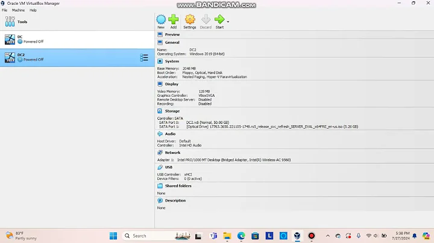Image resolution: width=434 pixels, height=243 pixels.
Task: Click the Network section icon
Action: click(x=160, y=152)
